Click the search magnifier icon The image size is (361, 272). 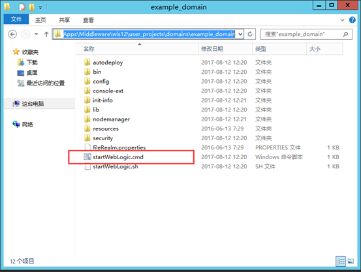(345, 35)
